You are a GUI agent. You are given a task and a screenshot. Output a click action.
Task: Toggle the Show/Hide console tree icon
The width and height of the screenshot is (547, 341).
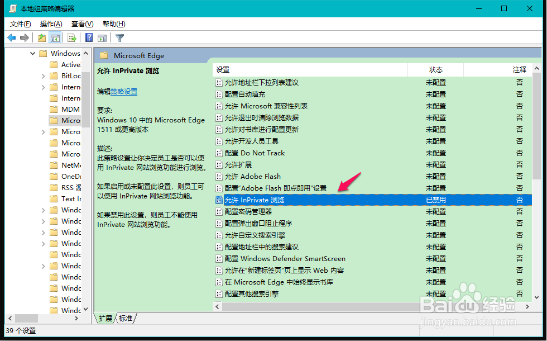pyautogui.click(x=55, y=38)
